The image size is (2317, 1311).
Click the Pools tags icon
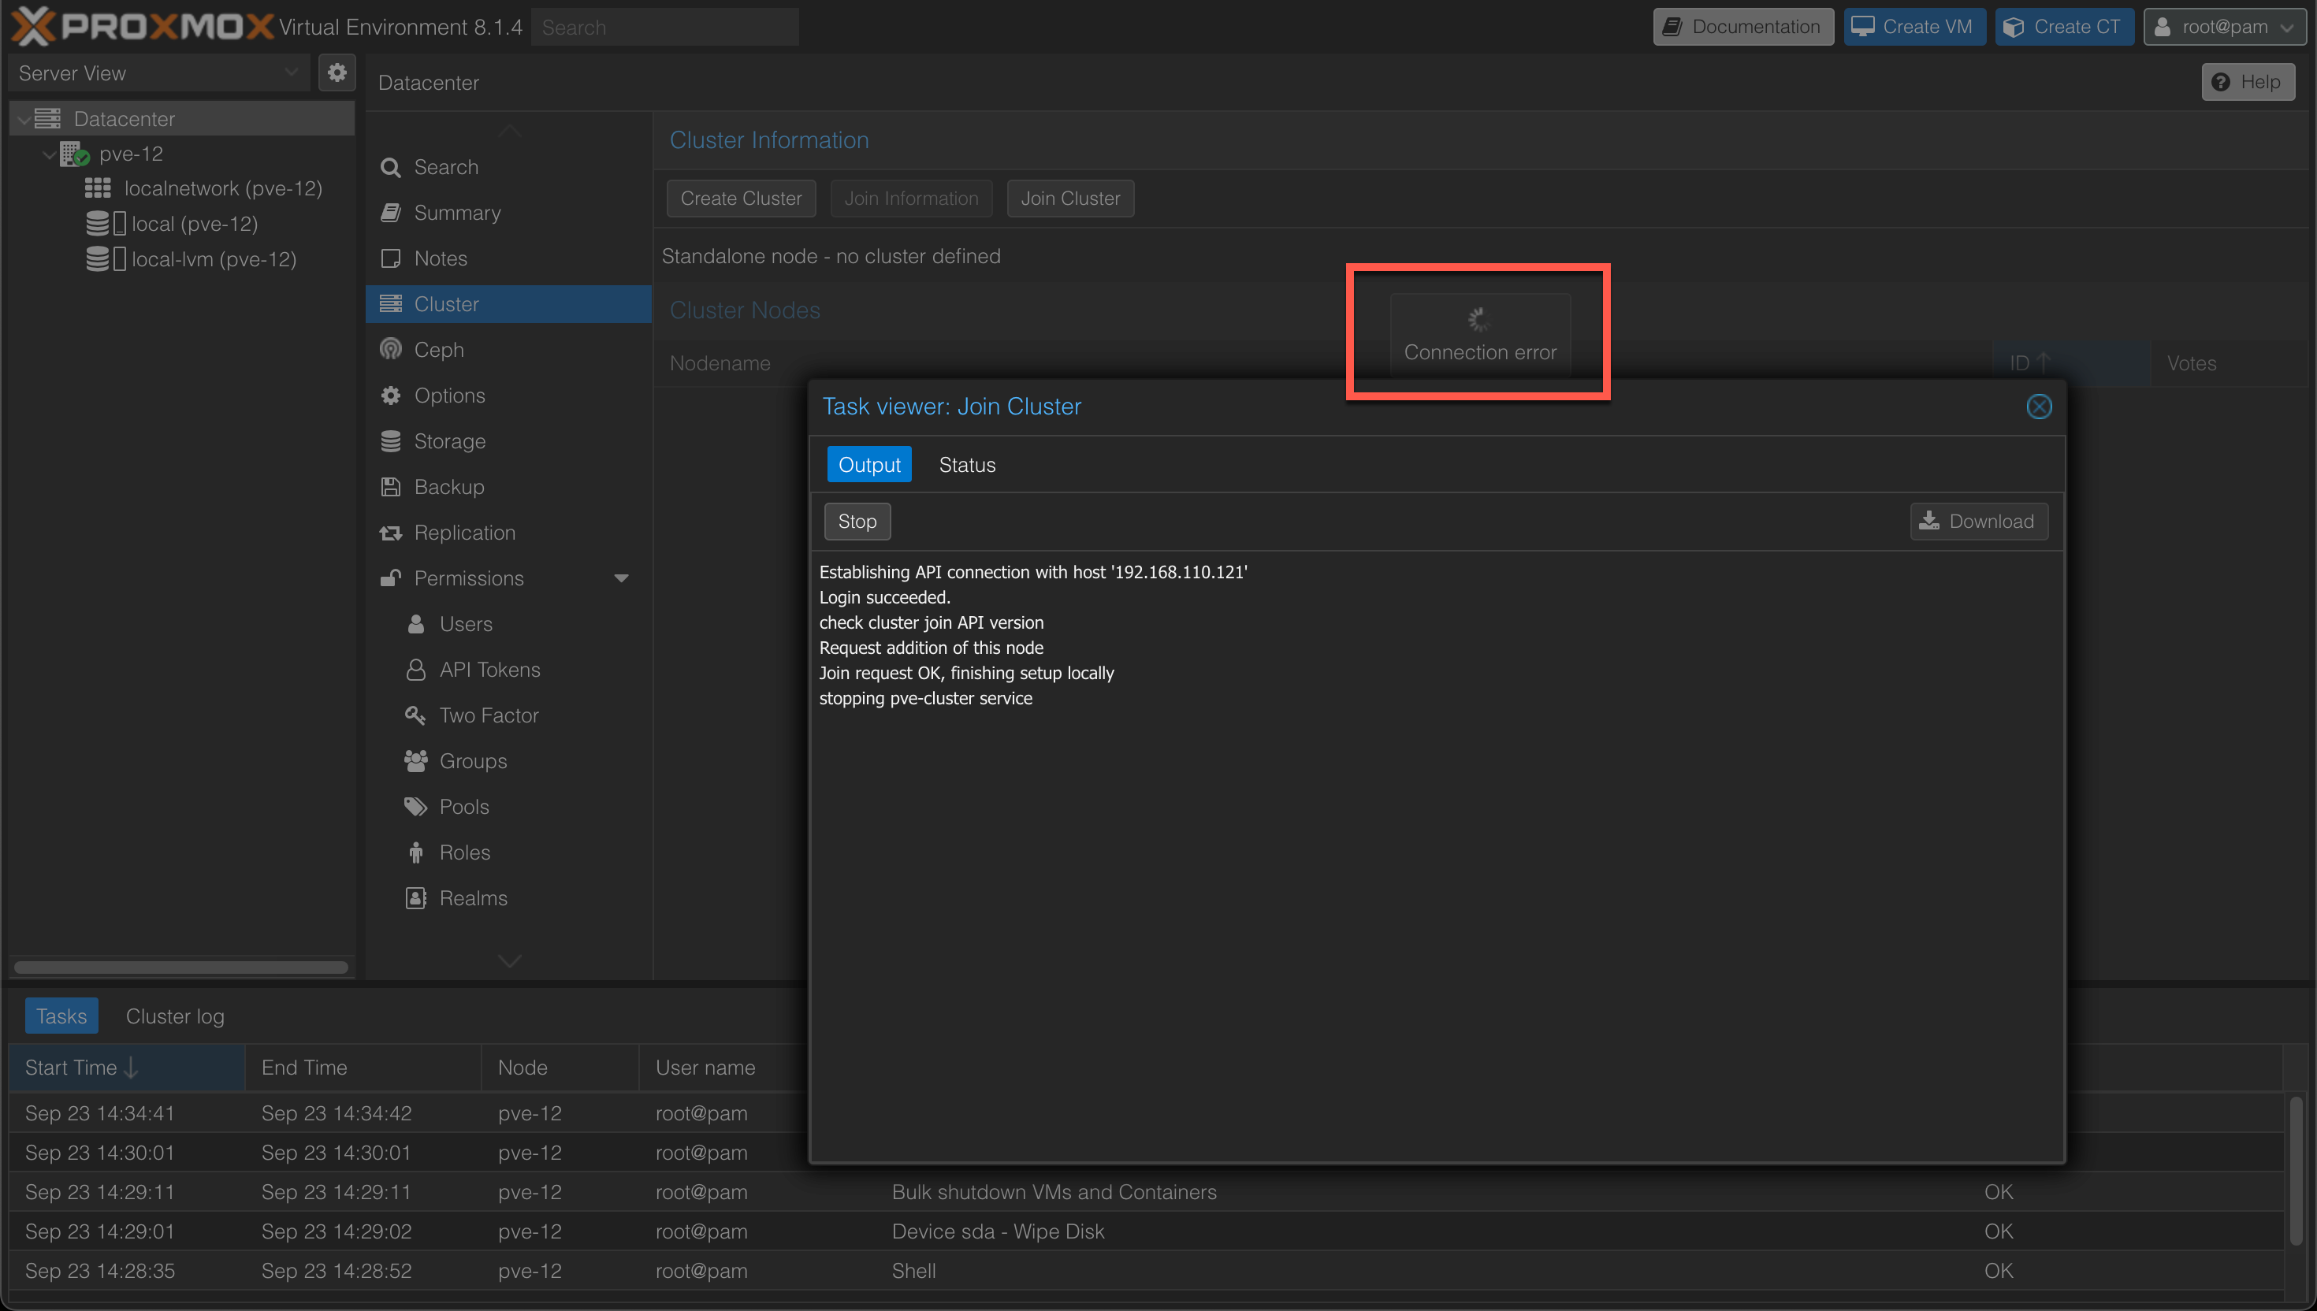[x=415, y=807]
